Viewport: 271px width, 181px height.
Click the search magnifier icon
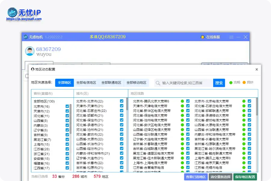(x=158, y=83)
